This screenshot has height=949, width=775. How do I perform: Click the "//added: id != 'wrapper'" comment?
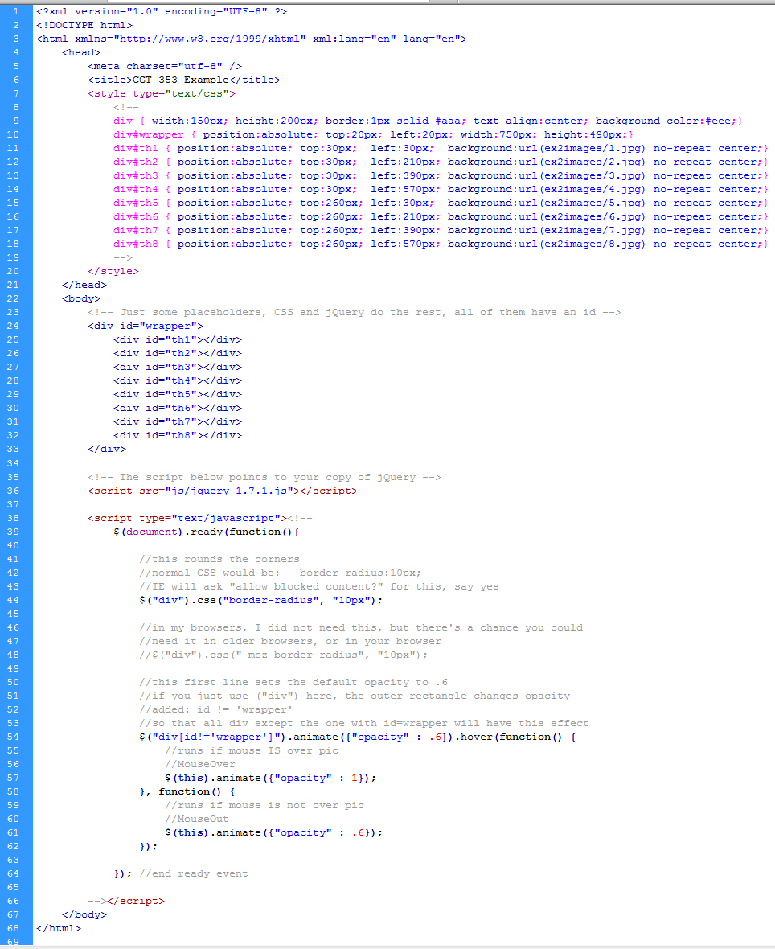[x=216, y=709]
